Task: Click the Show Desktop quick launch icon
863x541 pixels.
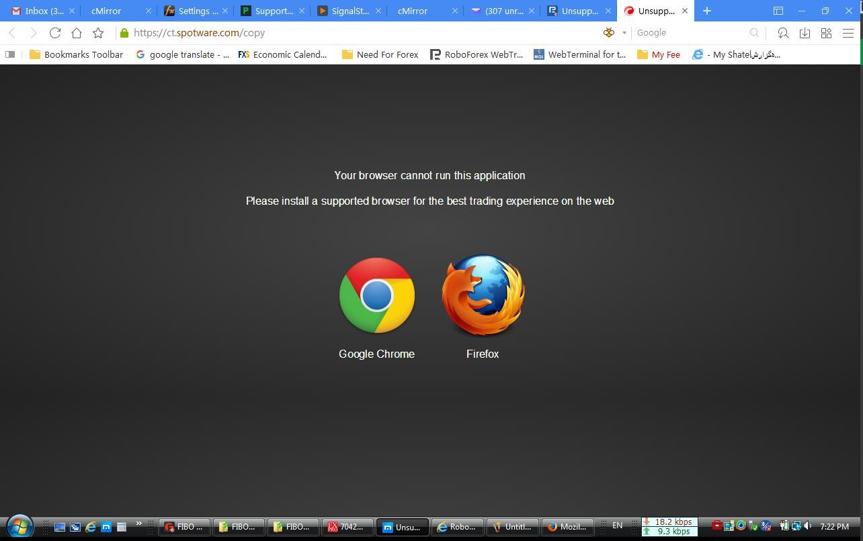Action: [59, 527]
